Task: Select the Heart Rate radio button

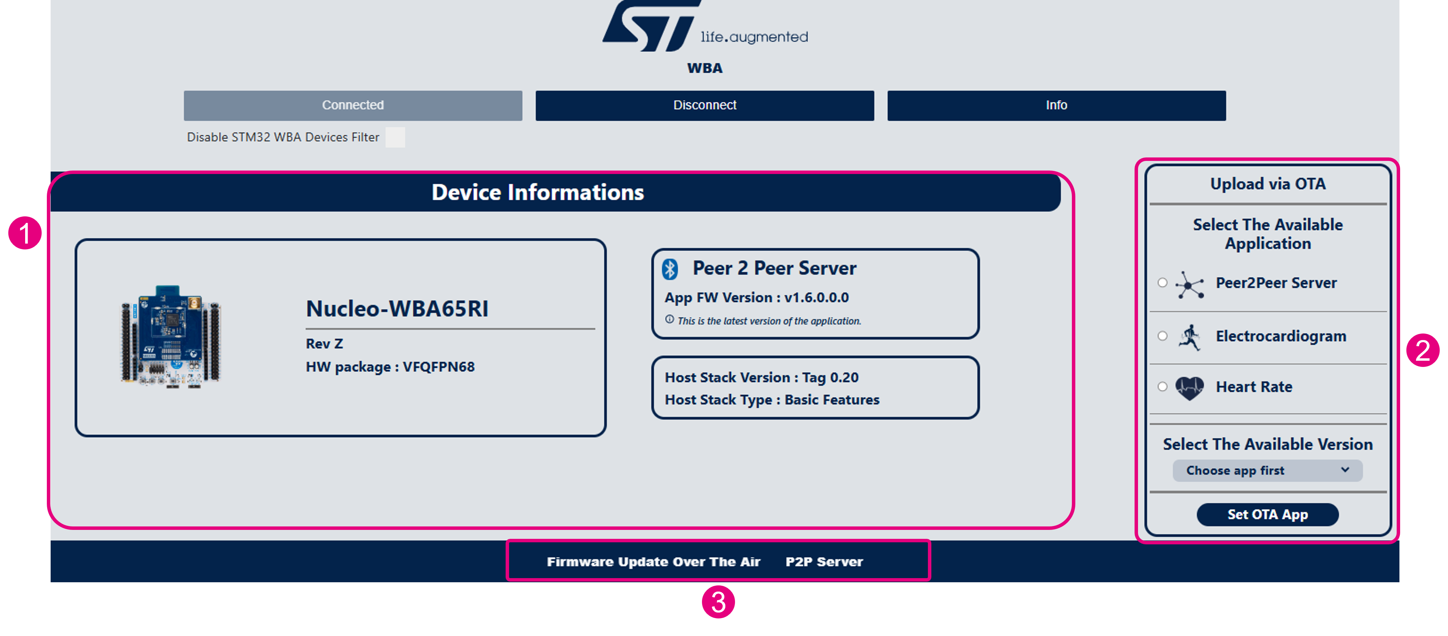Action: (x=1162, y=387)
